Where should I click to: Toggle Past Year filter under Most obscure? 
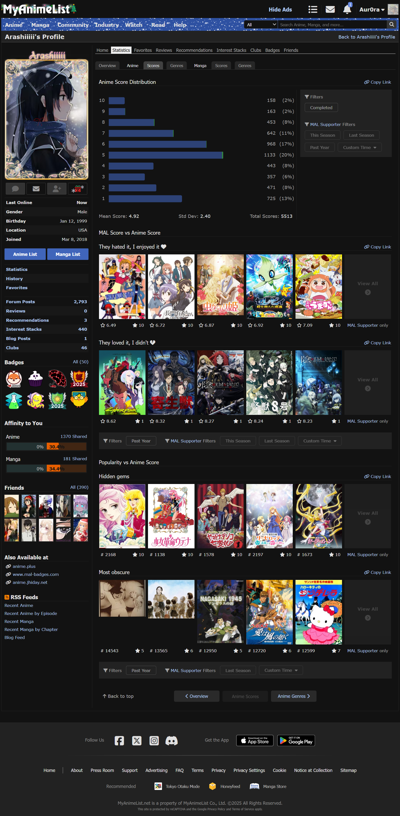(x=141, y=670)
